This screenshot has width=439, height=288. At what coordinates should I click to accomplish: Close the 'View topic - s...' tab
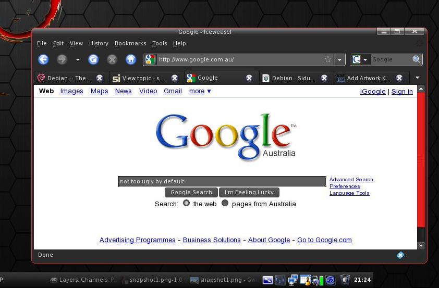pyautogui.click(x=175, y=78)
